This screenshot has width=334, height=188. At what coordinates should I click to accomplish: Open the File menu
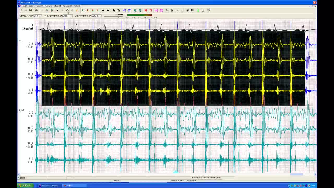24,6
